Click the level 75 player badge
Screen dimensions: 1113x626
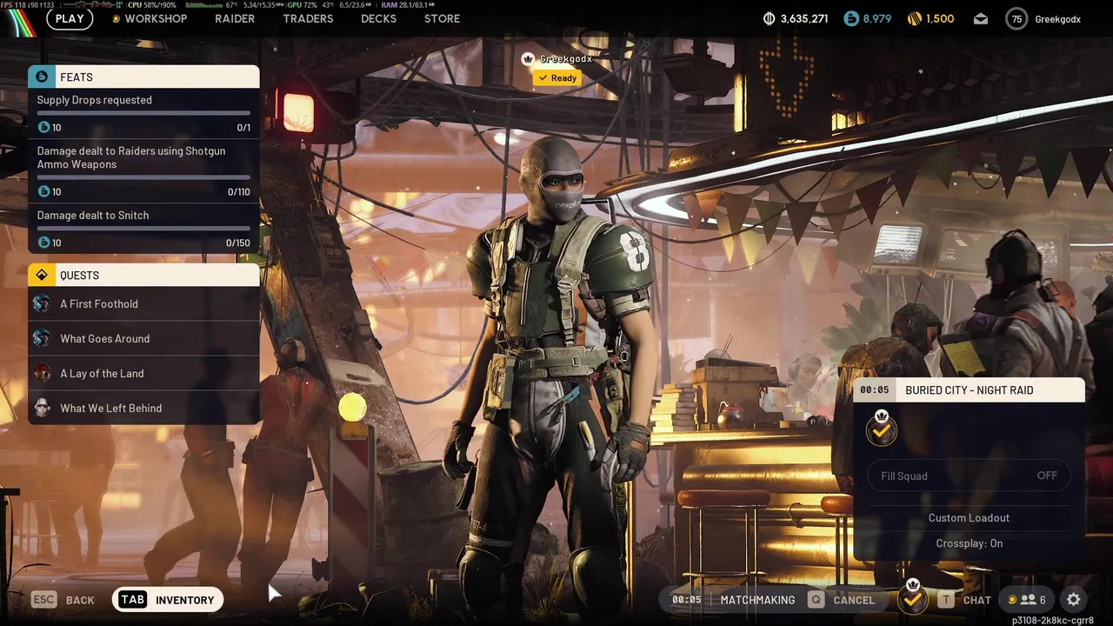pos(1016,18)
